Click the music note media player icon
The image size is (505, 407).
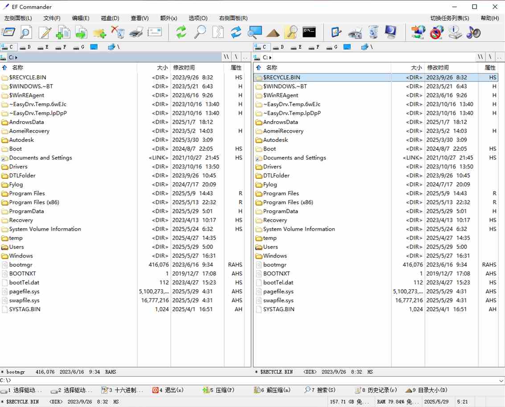pyautogui.click(x=473, y=33)
